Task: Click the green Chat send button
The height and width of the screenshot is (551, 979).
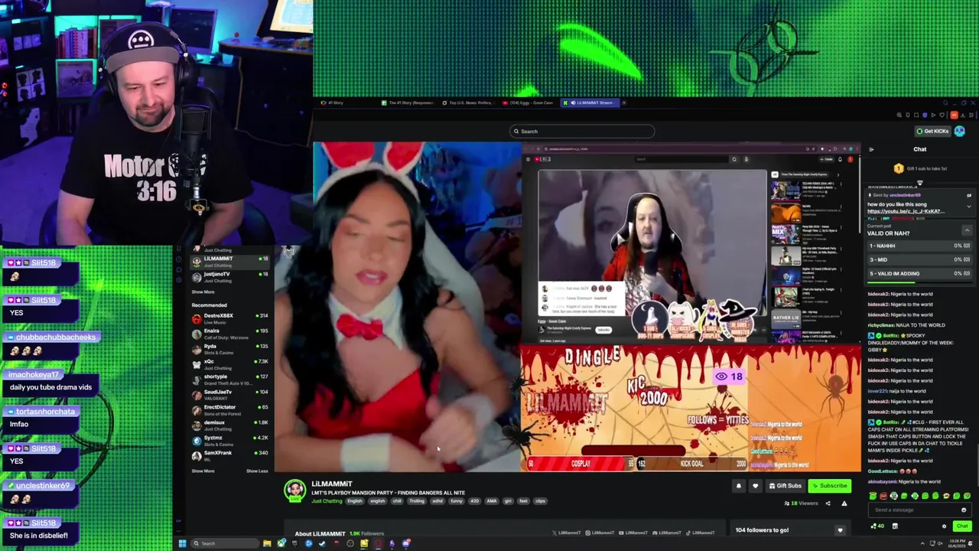Action: click(x=962, y=527)
